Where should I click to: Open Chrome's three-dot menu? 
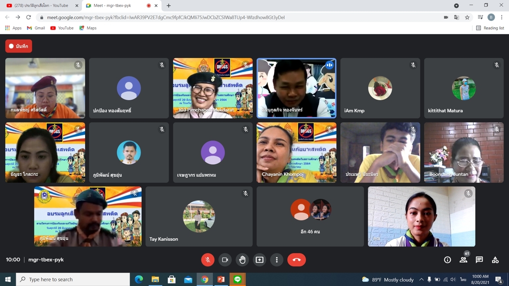[502, 17]
